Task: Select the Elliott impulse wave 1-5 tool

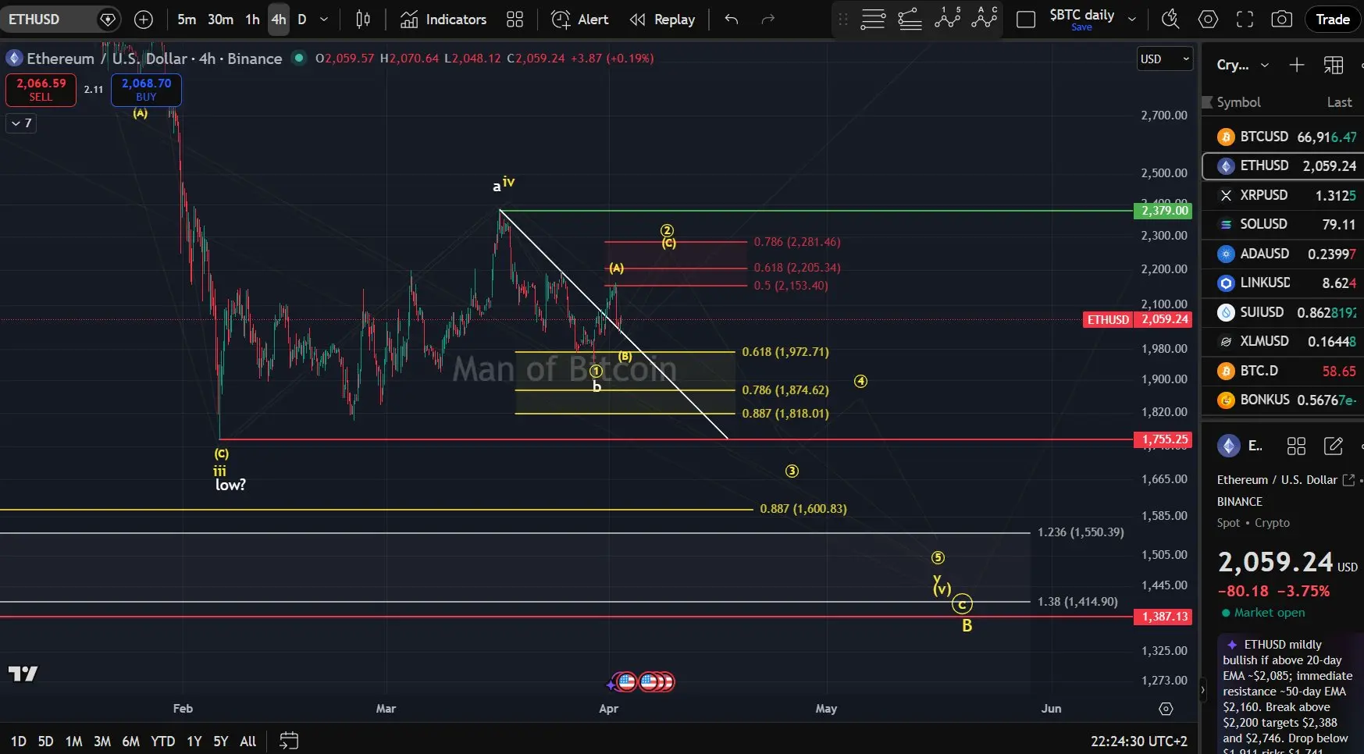Action: click(948, 20)
